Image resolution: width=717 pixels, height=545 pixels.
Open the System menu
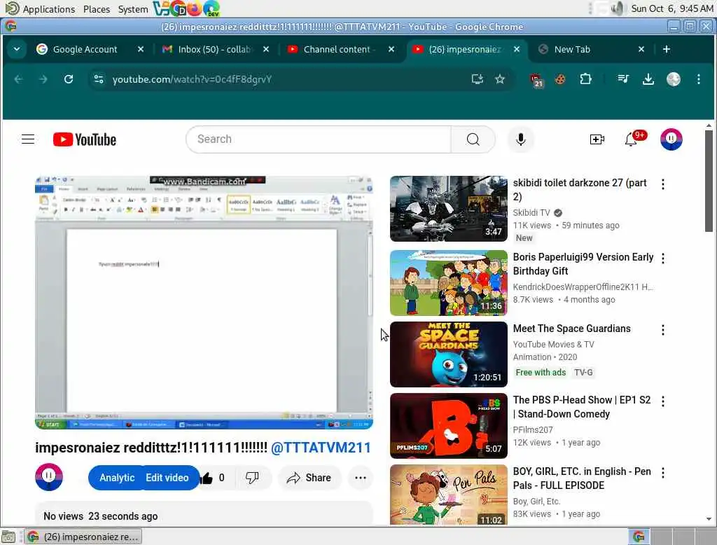click(x=133, y=9)
